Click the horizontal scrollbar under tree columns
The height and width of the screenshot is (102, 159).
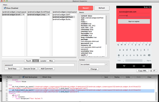pyautogui.click(x=58, y=57)
